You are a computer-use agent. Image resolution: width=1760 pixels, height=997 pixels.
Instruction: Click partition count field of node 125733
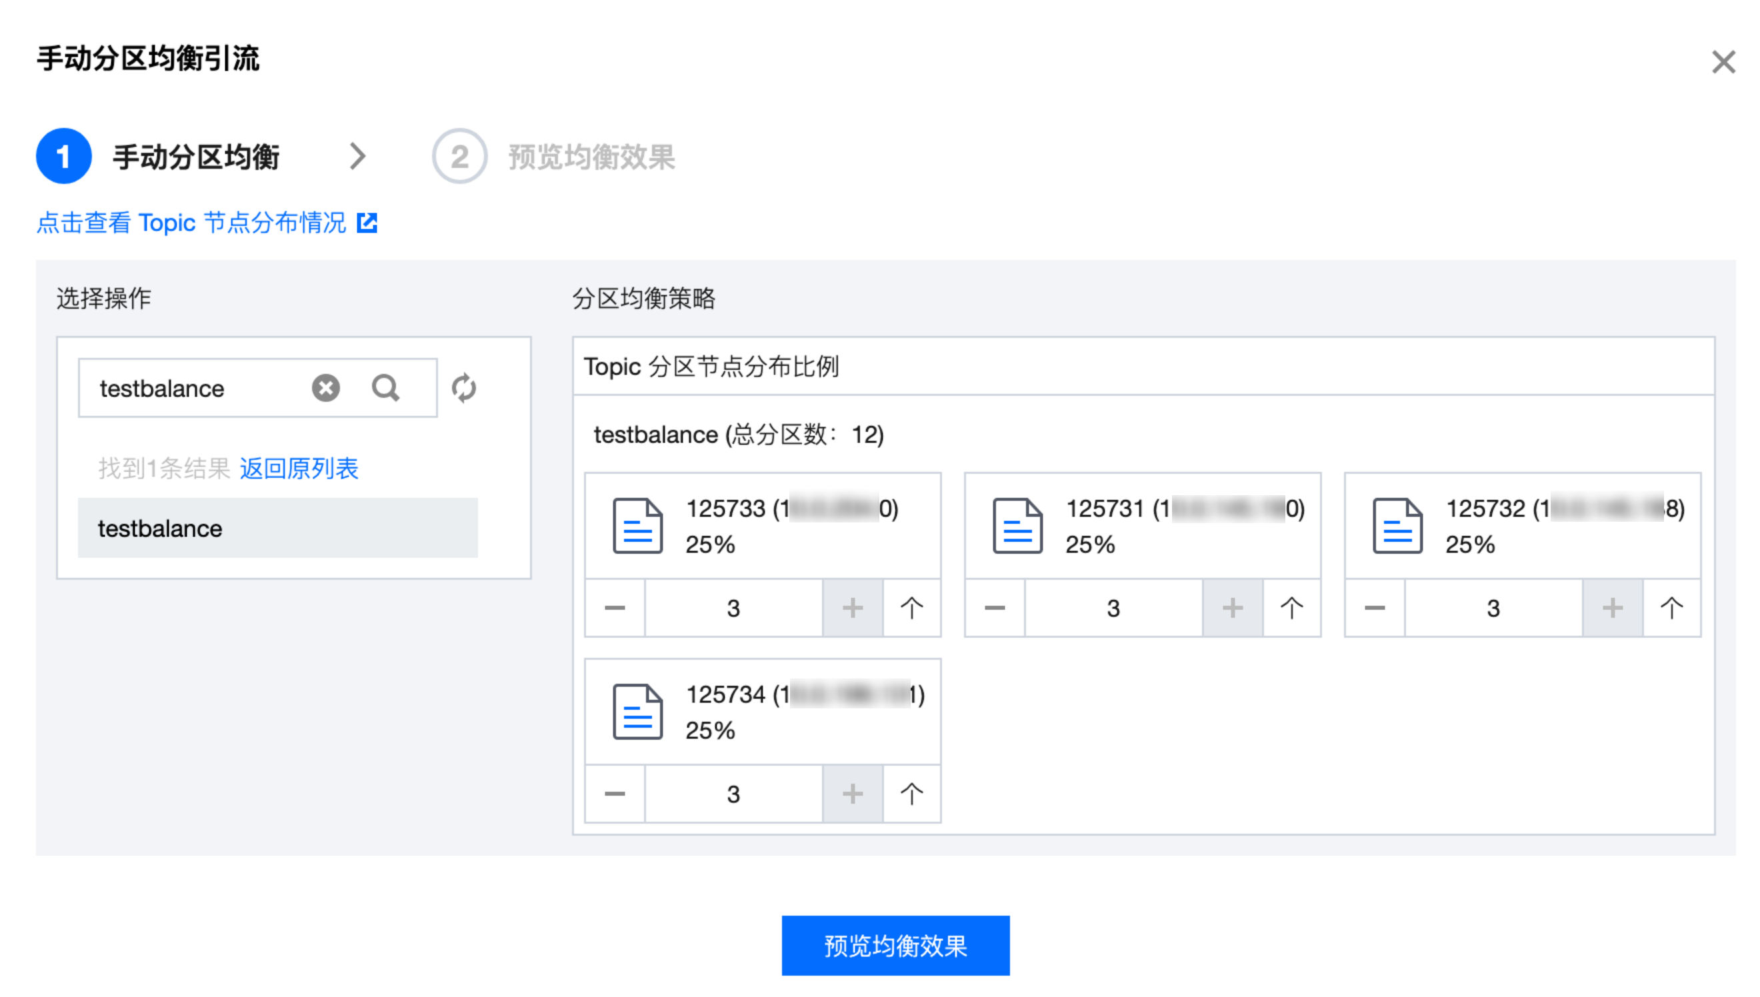[733, 608]
